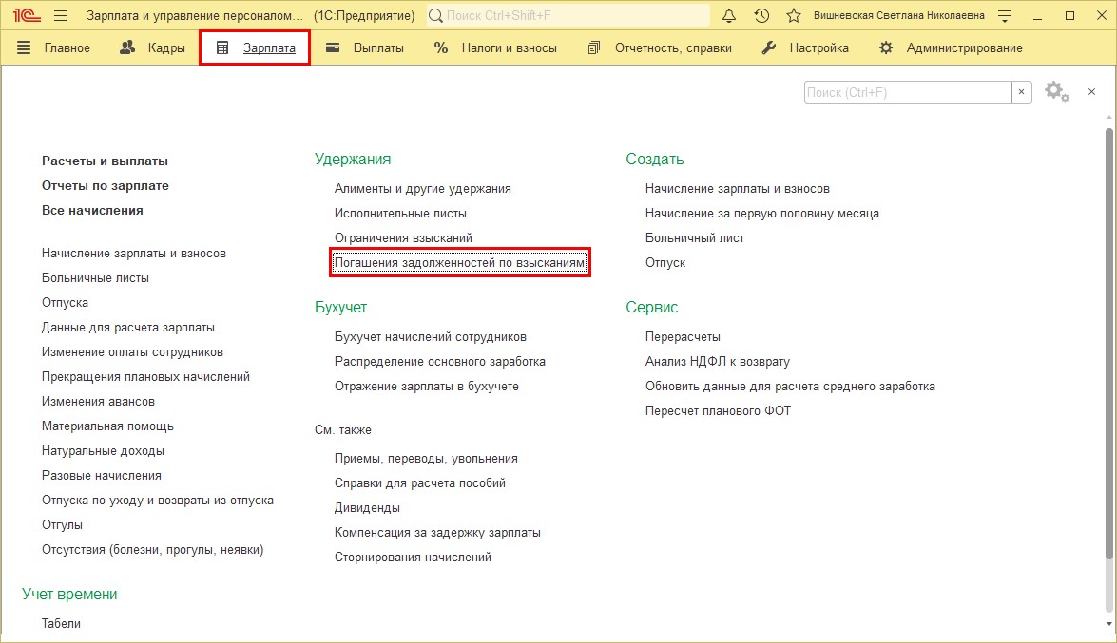
Task: Open the notifications bell icon
Action: [x=729, y=16]
